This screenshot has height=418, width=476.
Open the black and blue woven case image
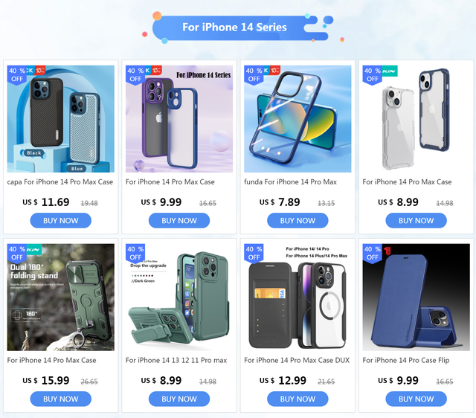click(x=61, y=119)
